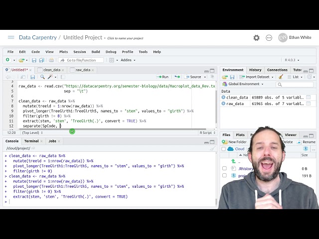The height and width of the screenshot is (239, 319).
Task: Open the Global Environment dropdown
Action: click(243, 84)
